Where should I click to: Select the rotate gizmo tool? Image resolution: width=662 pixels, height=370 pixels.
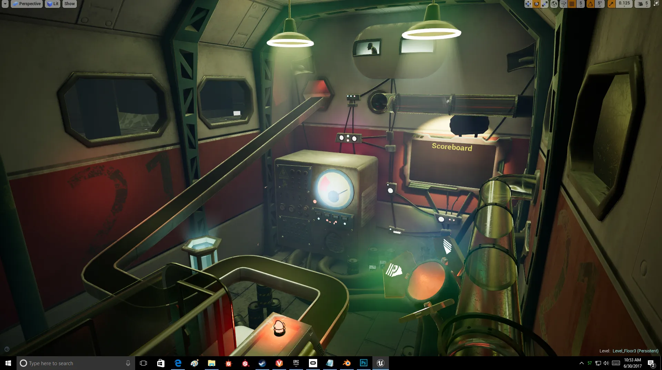[536, 4]
